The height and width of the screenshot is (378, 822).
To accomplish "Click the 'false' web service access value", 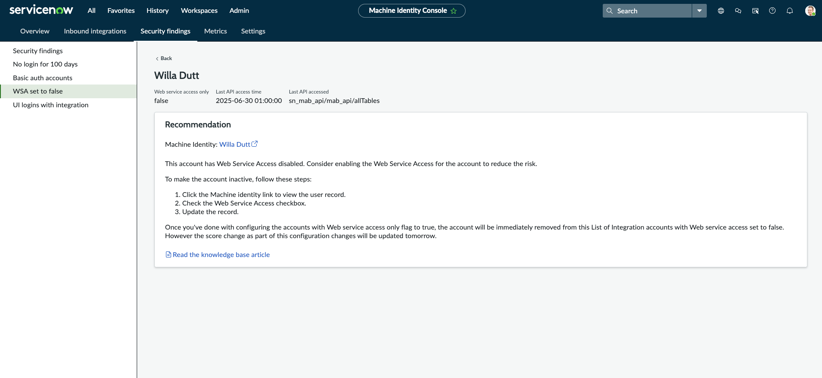I will (x=161, y=100).
